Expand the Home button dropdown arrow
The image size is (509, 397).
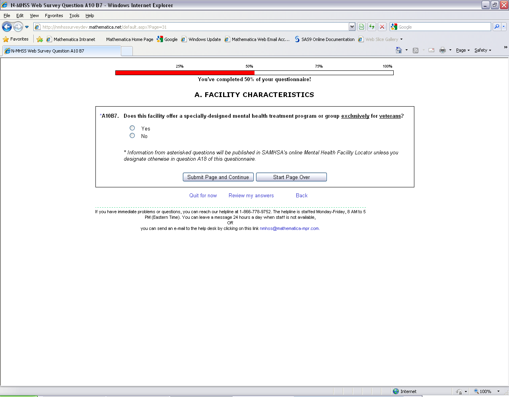pos(406,50)
